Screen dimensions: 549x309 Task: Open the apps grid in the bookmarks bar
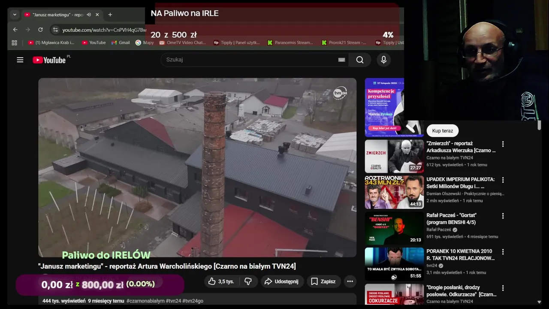point(14,42)
